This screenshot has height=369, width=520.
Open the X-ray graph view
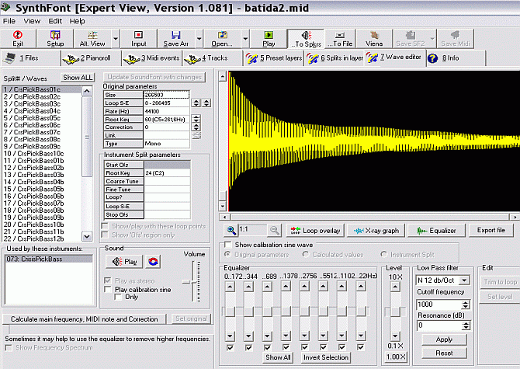[x=376, y=230]
